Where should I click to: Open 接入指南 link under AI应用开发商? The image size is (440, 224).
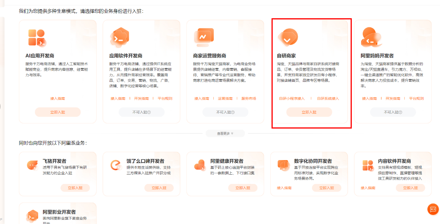click(x=58, y=98)
